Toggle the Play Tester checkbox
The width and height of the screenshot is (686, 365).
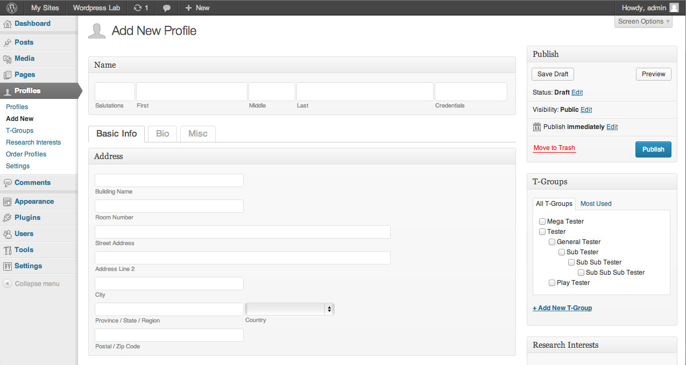tap(552, 283)
